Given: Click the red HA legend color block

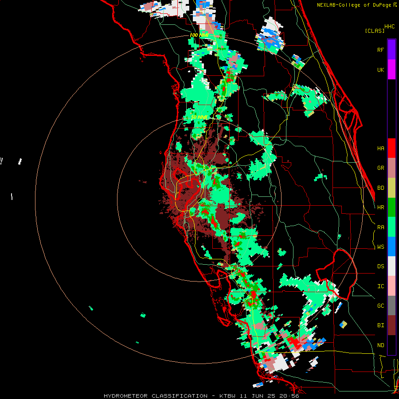Looking at the screenshot, I should pos(391,148).
